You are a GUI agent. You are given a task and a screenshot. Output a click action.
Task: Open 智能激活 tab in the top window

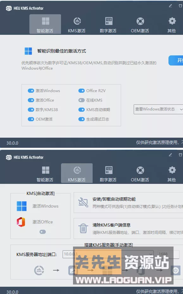pyautogui.click(x=45, y=24)
